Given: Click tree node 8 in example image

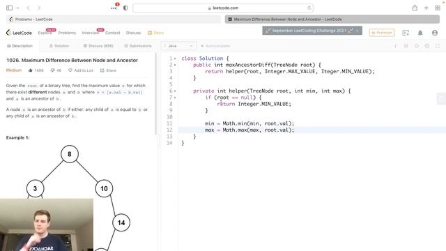Looking at the screenshot, I should 70,154.
